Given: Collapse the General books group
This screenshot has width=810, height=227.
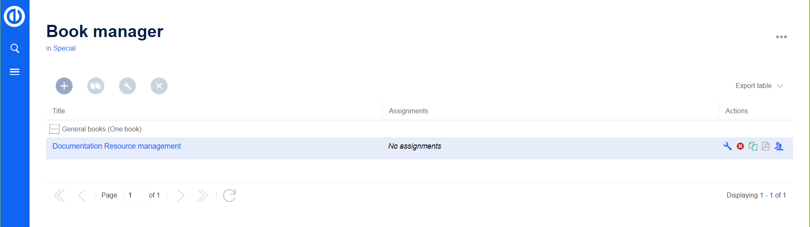Looking at the screenshot, I should [x=54, y=129].
